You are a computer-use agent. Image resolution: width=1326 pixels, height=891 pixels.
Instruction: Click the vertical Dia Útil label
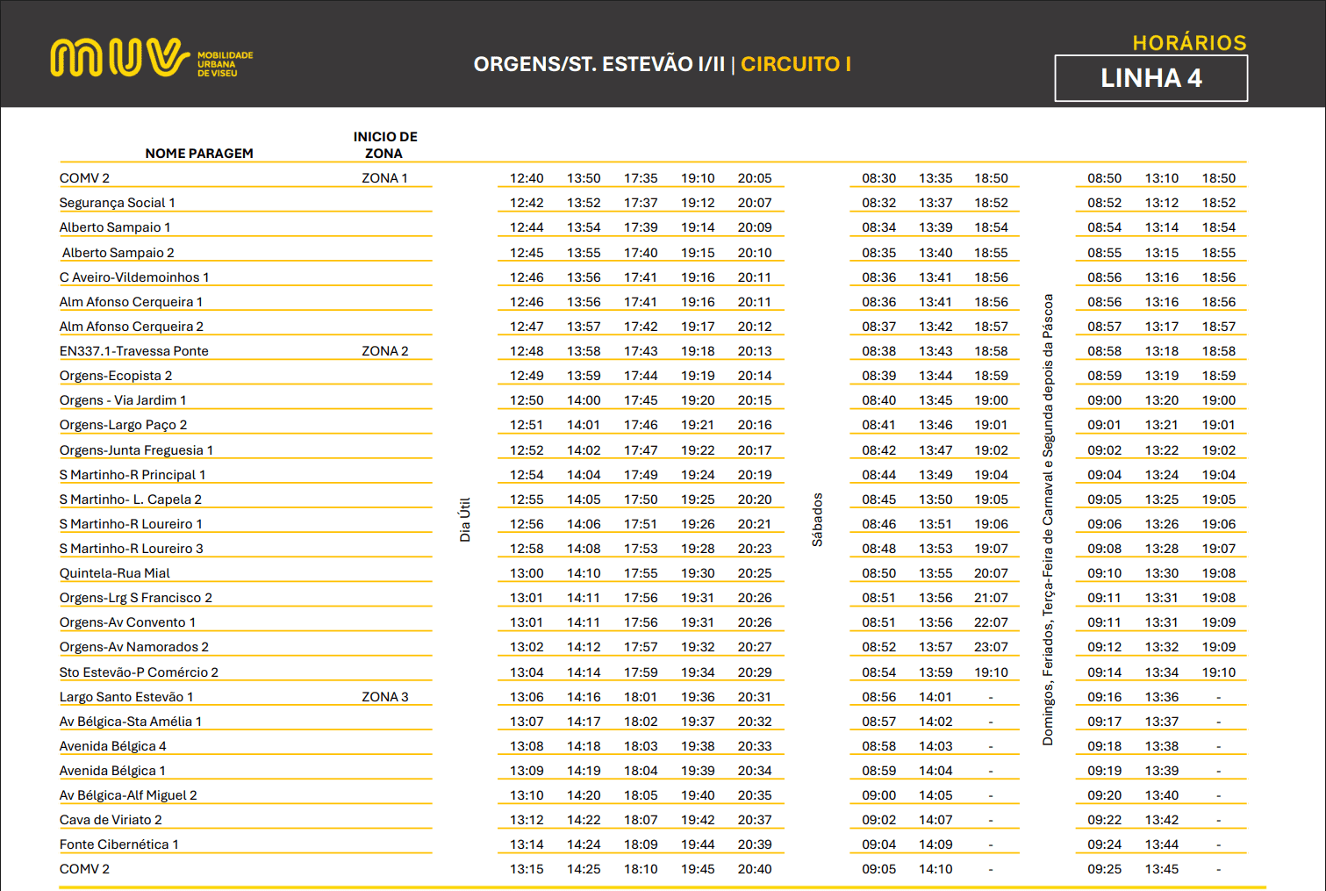[465, 520]
